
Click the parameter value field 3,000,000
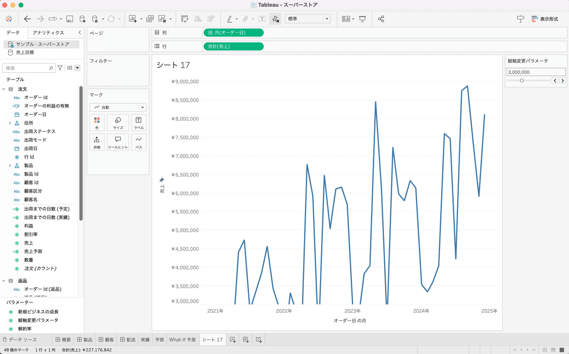[x=536, y=72]
